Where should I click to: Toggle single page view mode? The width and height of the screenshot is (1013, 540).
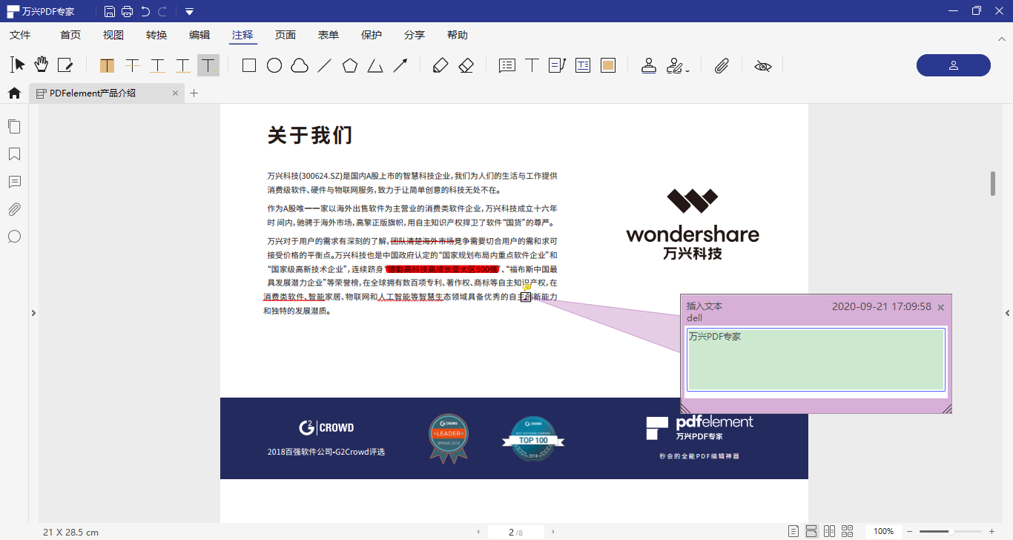(x=793, y=530)
